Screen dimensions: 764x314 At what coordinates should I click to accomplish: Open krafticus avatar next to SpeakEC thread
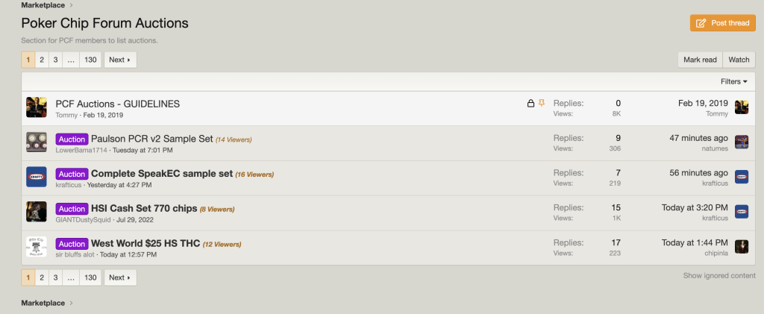37,177
